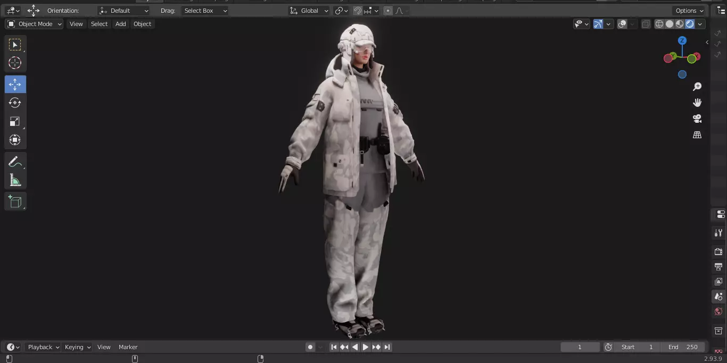Open Global transform orientation dropdown
The width and height of the screenshot is (727, 363).
(x=309, y=11)
